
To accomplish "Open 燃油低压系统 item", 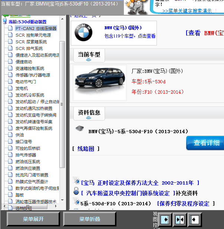I will (28, 162).
